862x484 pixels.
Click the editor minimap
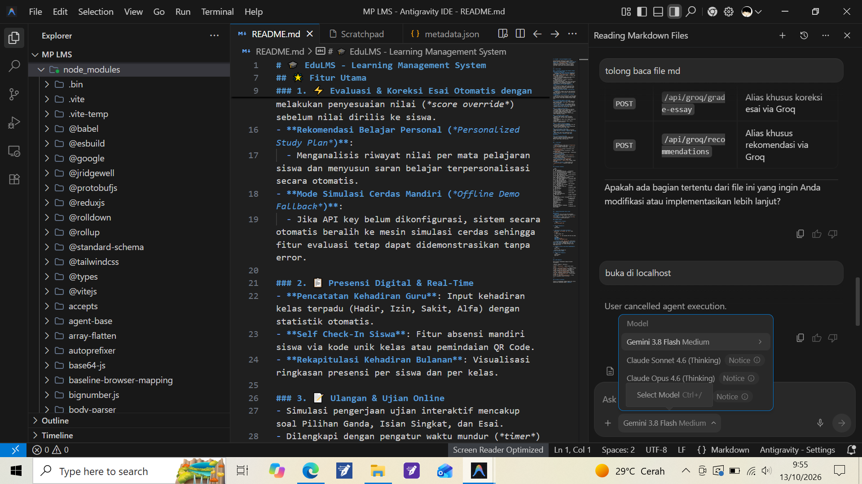pos(564,170)
